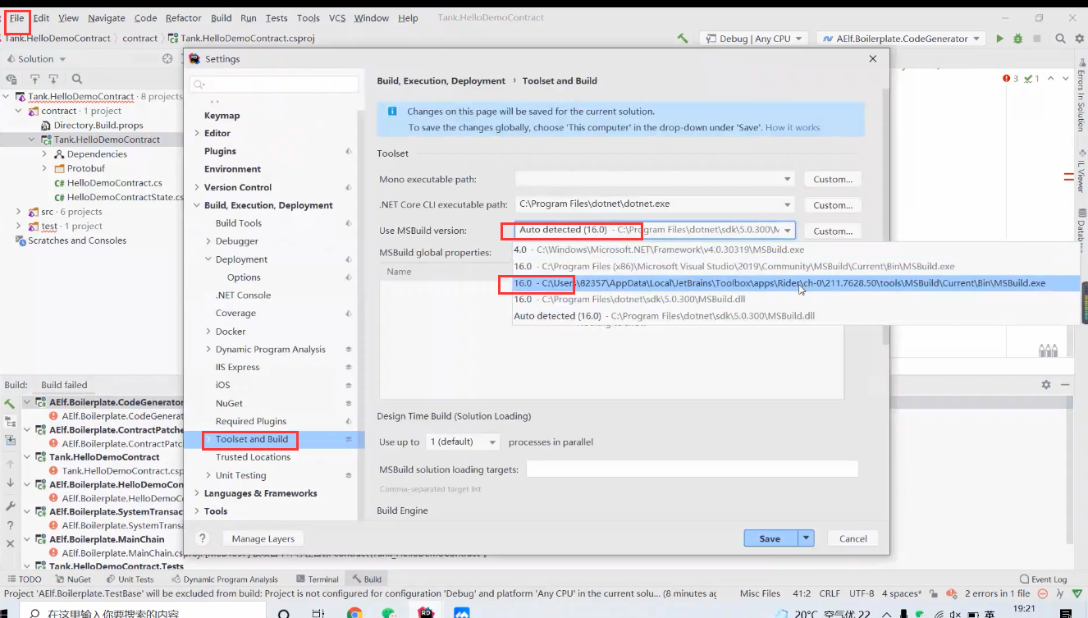Open the Refactor menu
The width and height of the screenshot is (1088, 618).
point(183,18)
